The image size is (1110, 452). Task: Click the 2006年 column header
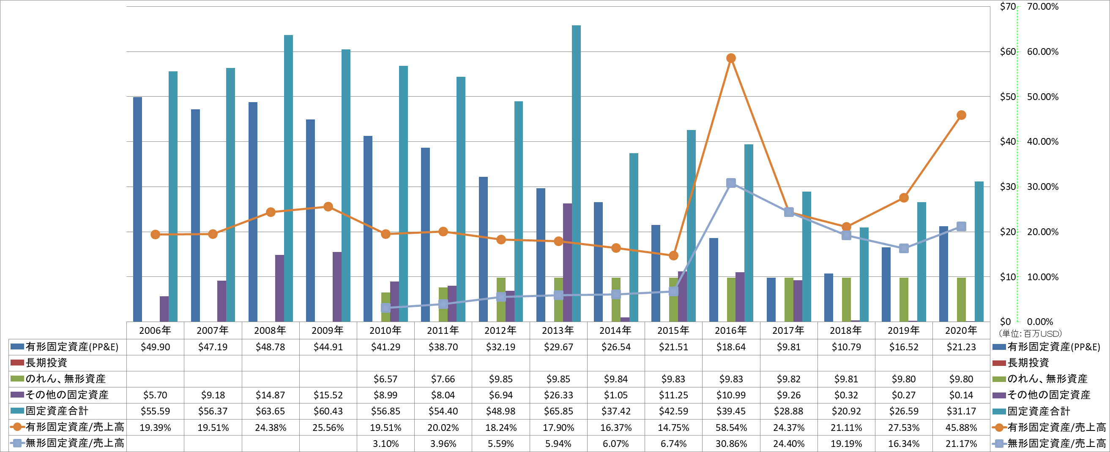pyautogui.click(x=155, y=330)
